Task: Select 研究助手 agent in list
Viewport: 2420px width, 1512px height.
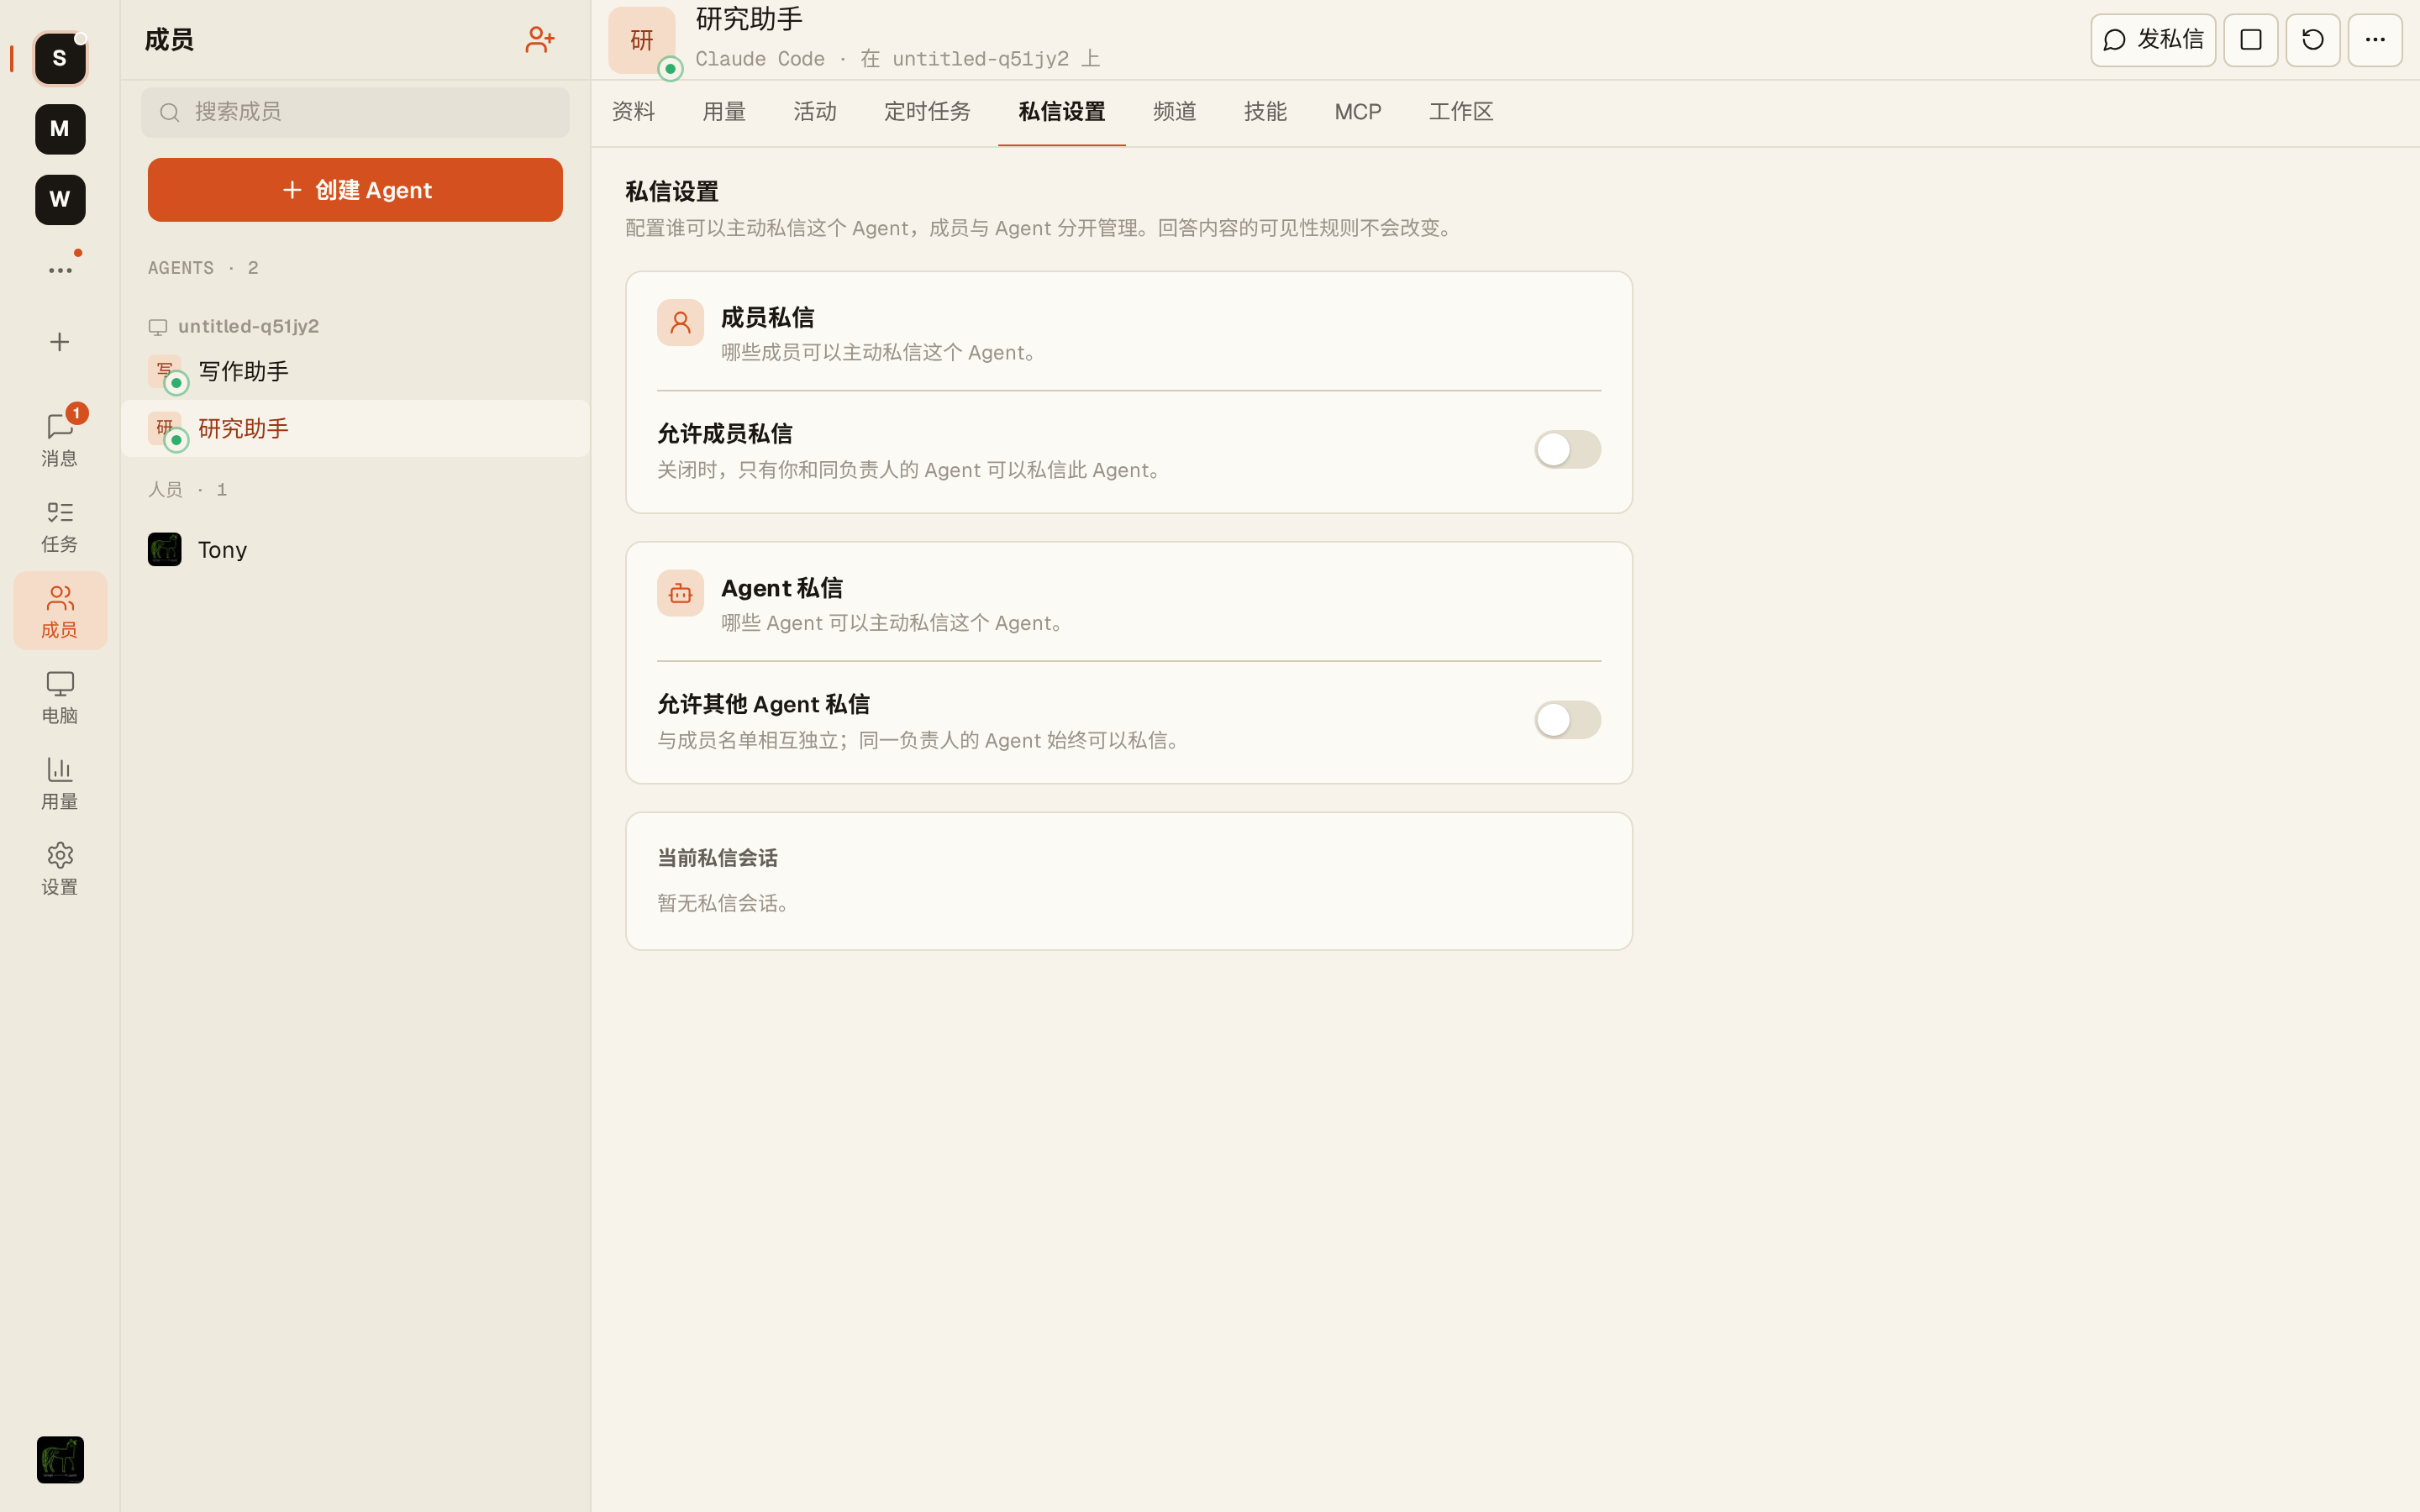Action: [x=355, y=429]
